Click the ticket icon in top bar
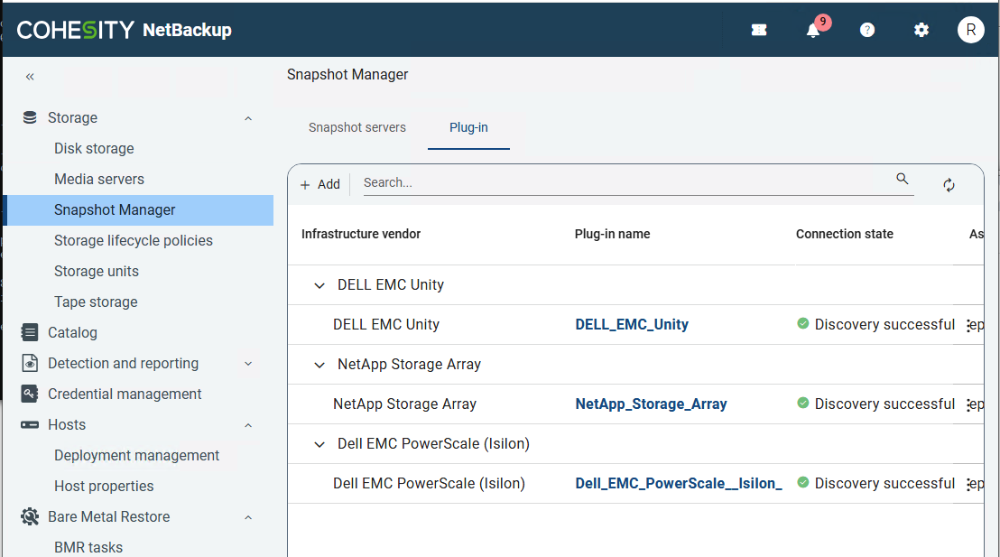The height and width of the screenshot is (557, 1000). (759, 30)
